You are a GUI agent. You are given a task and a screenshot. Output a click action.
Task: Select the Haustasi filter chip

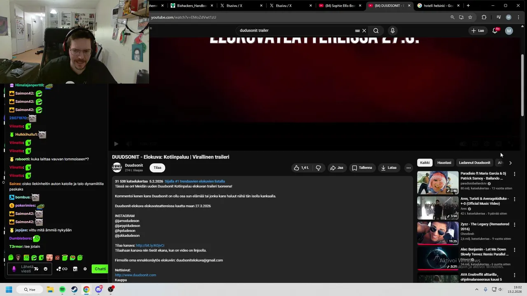[444, 162]
